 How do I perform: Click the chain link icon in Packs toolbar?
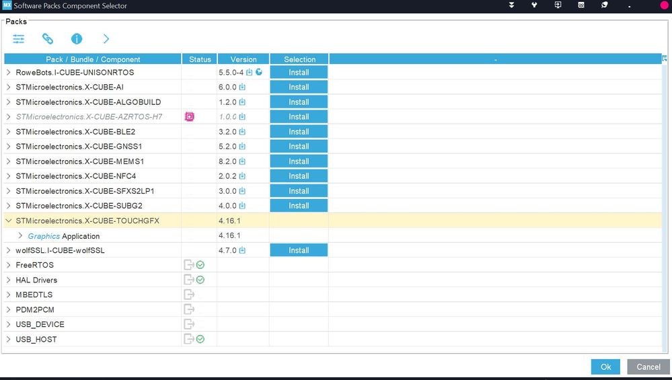(x=48, y=39)
